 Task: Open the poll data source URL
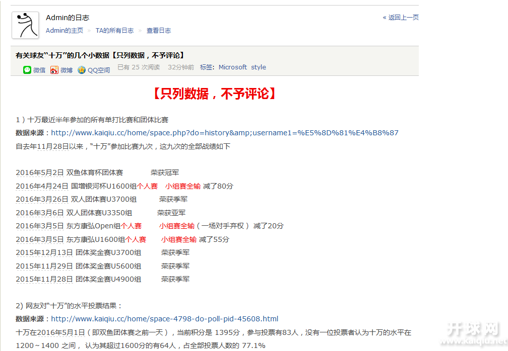pyautogui.click(x=165, y=319)
